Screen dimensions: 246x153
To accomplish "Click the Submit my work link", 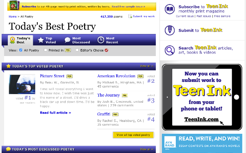I will coord(143,16).
